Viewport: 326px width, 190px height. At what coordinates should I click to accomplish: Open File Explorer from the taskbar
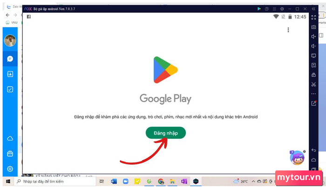point(172,182)
